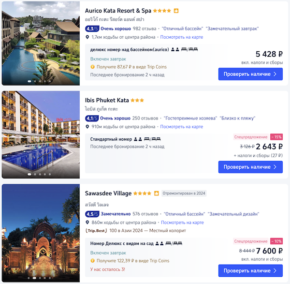The height and width of the screenshot is (284, 290).
Task: Click the 982 отзыва review count for Aurico
Action: pyautogui.click(x=144, y=29)
